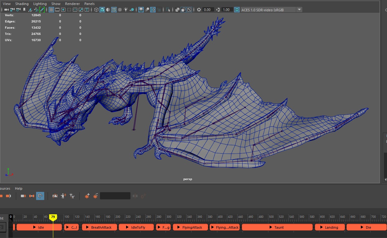Viewport: 387px width, 238px height.
Task: Select the Die clip
Action: tap(366, 227)
